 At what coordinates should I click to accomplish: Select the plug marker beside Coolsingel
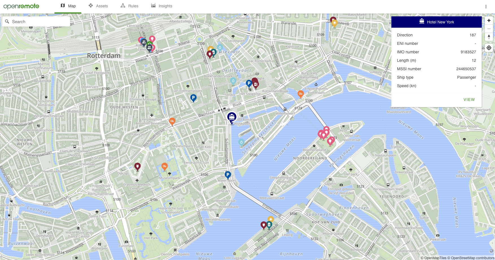[210, 54]
